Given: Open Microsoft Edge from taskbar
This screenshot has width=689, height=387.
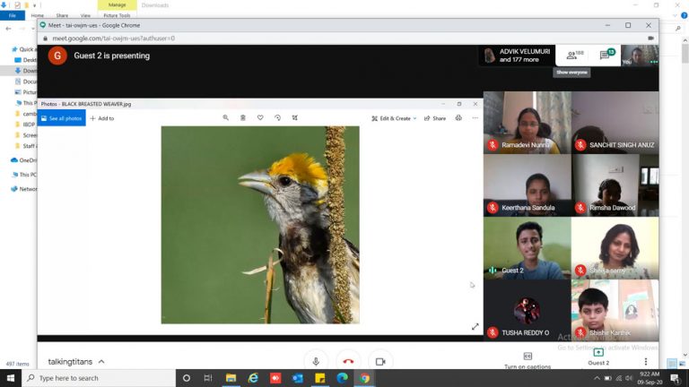Looking at the screenshot, I should pos(343,378).
